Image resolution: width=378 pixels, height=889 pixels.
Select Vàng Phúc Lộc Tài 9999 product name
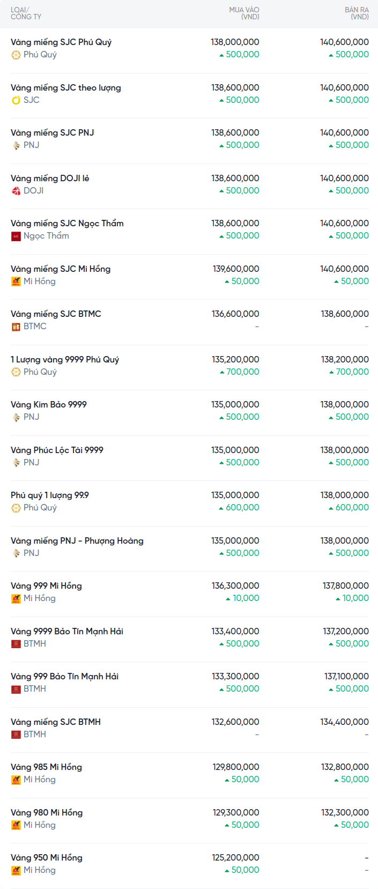tap(57, 450)
